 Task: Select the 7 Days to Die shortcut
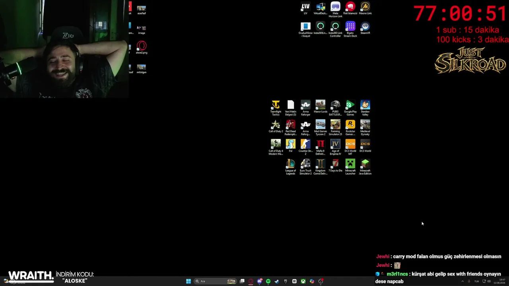pos(335,166)
